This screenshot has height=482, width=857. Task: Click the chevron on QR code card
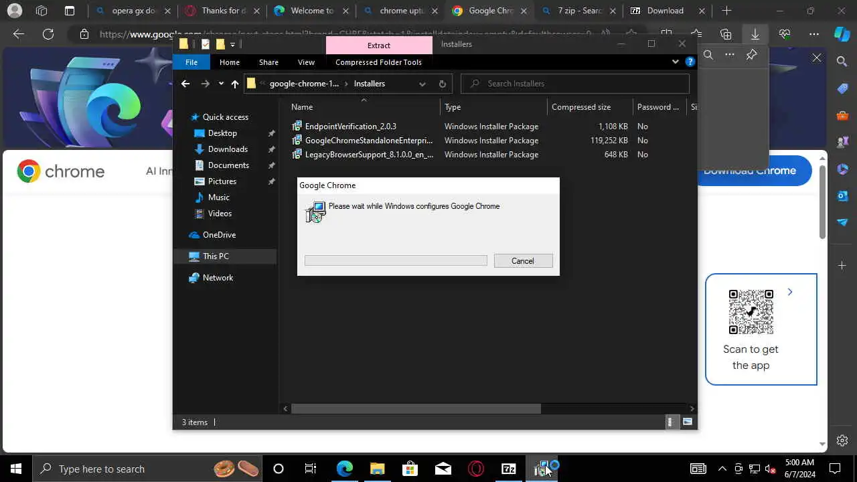coord(790,292)
